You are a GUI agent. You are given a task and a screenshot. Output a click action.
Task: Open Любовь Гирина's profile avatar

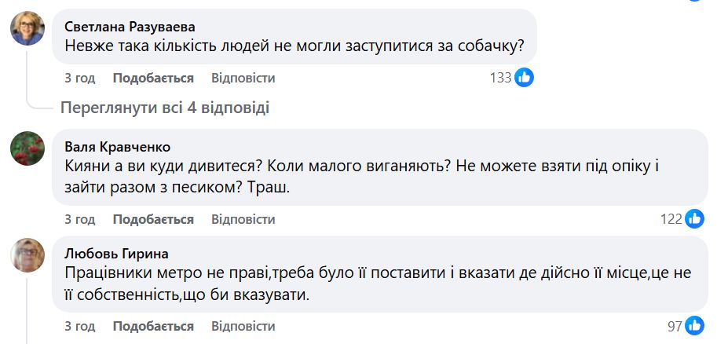point(27,255)
